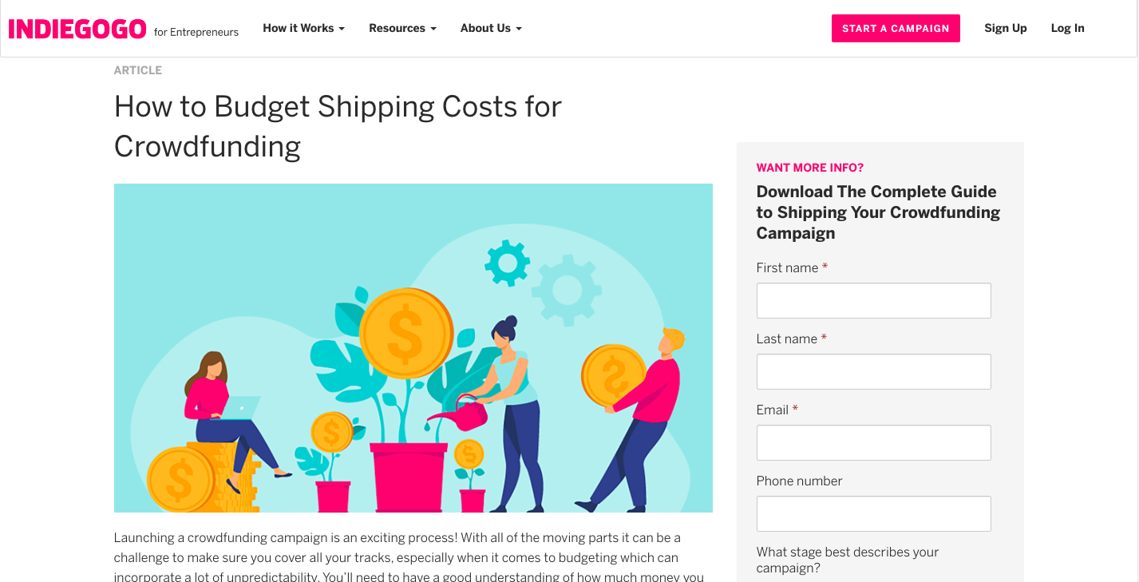Click the Phone number field

(x=873, y=513)
